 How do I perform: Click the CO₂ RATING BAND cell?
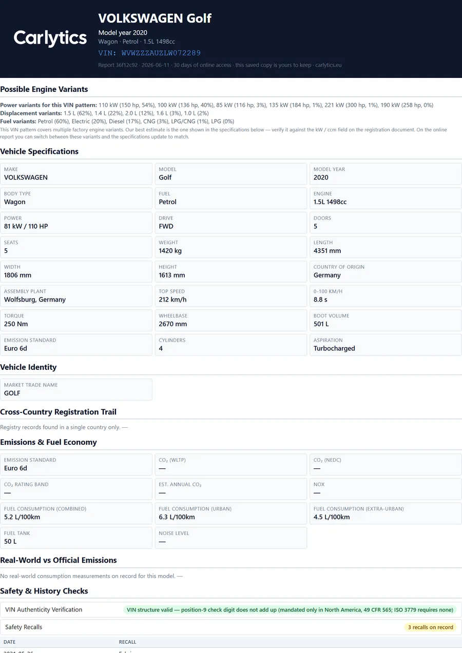[x=76, y=489]
